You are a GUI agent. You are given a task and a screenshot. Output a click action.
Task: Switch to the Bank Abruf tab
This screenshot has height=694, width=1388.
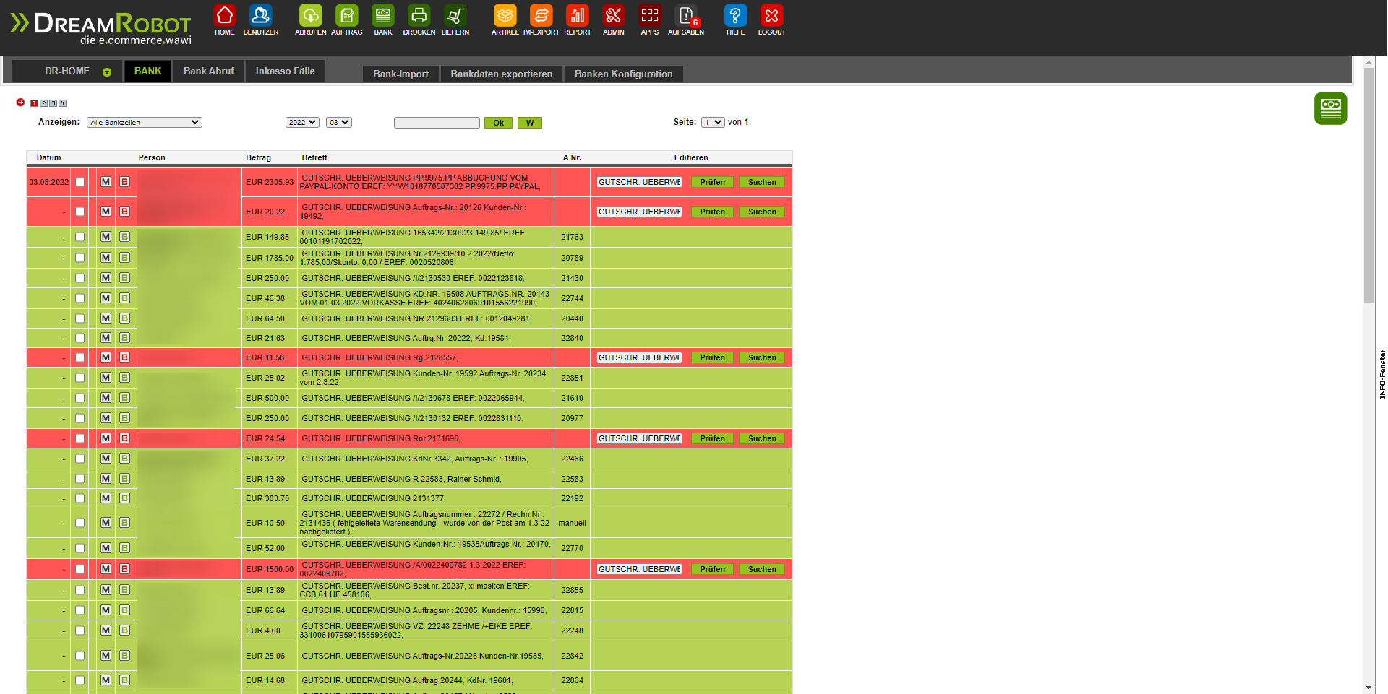click(208, 71)
